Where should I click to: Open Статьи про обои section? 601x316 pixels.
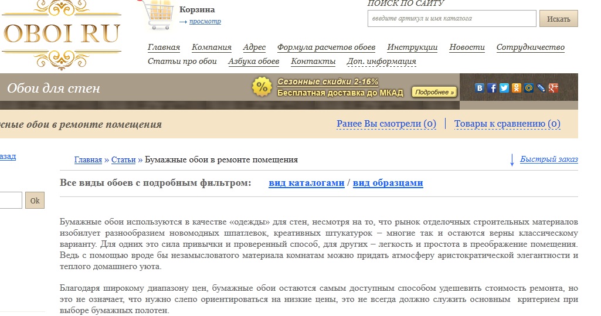click(182, 62)
